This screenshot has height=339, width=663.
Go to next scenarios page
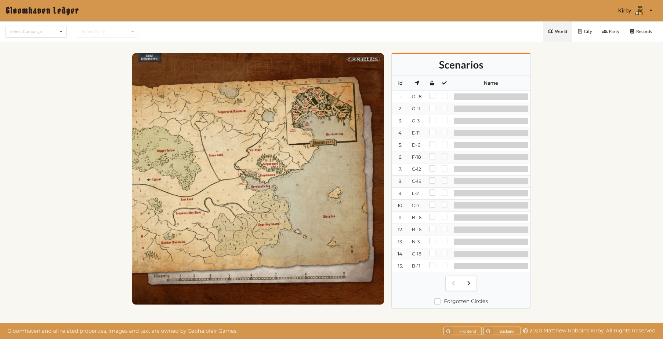point(469,283)
